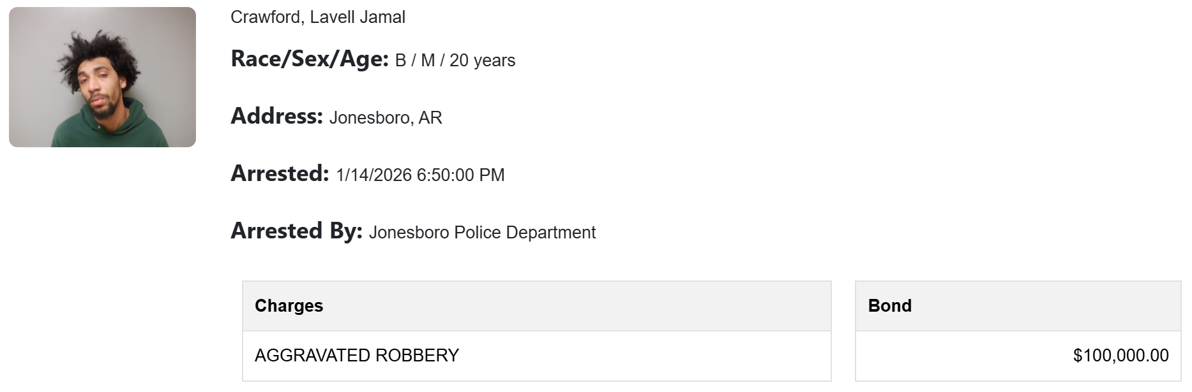Select the "B / M" race and sex value

tap(415, 61)
